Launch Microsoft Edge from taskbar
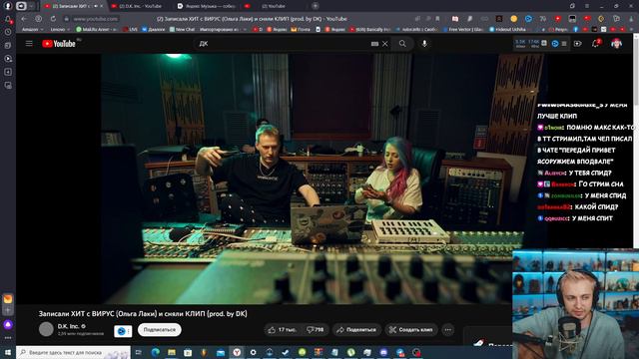The width and height of the screenshot is (639, 359). pyautogui.click(x=156, y=352)
